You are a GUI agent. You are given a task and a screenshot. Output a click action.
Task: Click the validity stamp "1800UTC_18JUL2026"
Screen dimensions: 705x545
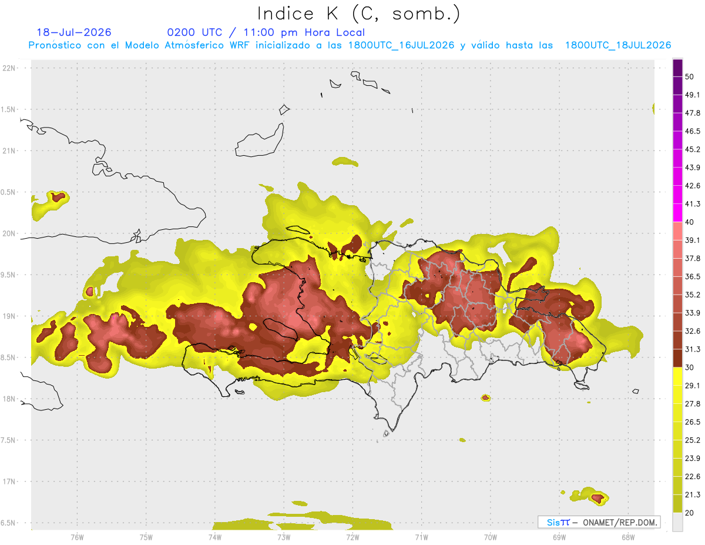point(618,45)
